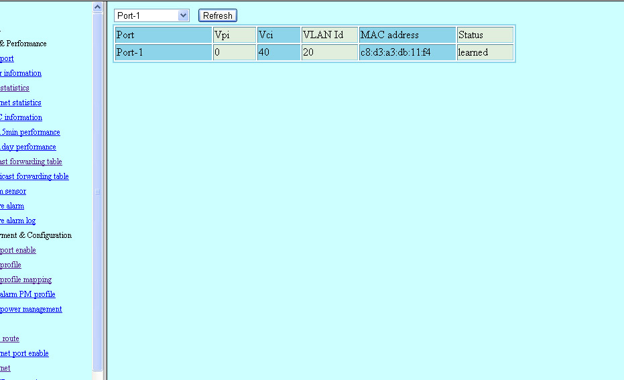Open the alarm log link
This screenshot has width=624, height=380.
18,220
